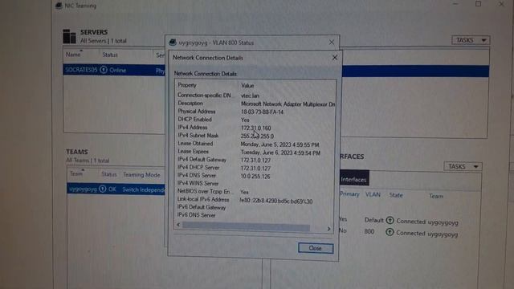Image resolution: width=514 pixels, height=289 pixels.
Task: Select the IPv4 Subnet Mask row
Action: [x=255, y=136]
